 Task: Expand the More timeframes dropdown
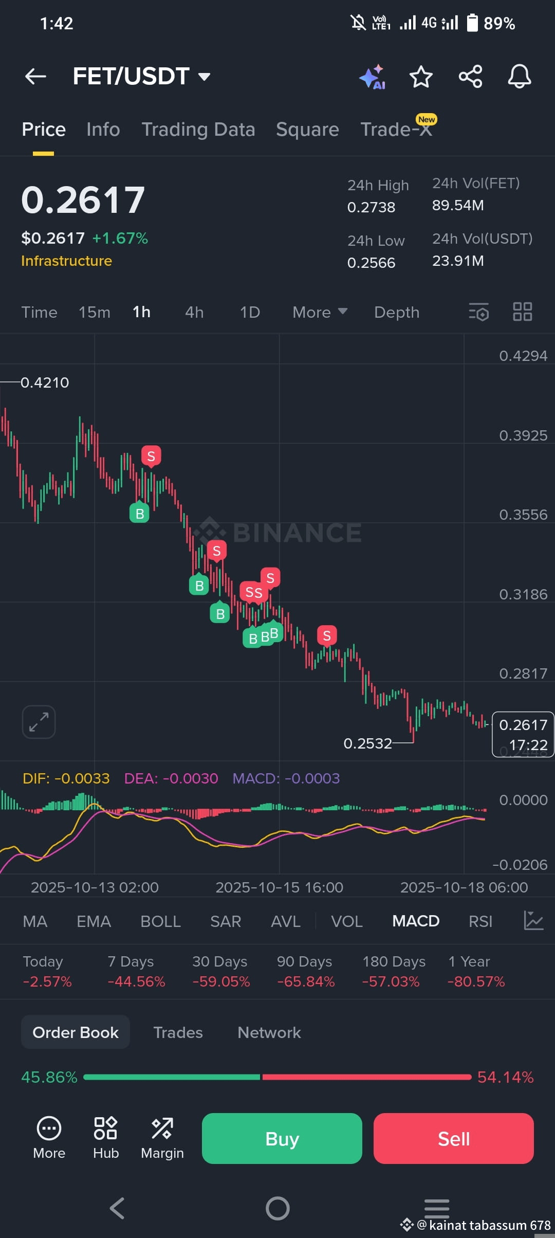(x=320, y=312)
